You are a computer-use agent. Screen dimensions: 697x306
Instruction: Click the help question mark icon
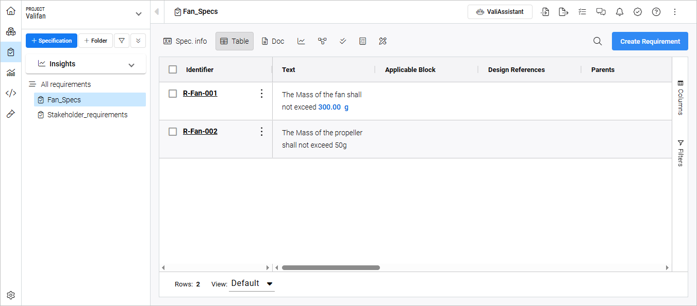[x=656, y=12]
